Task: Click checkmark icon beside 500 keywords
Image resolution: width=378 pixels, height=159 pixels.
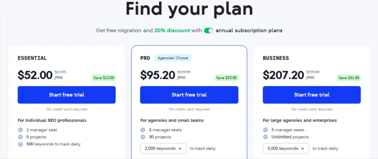Action: pos(20,144)
